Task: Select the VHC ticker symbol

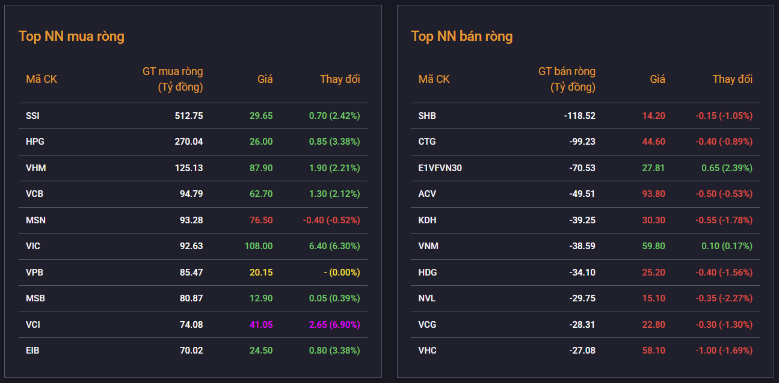Action: (x=428, y=351)
